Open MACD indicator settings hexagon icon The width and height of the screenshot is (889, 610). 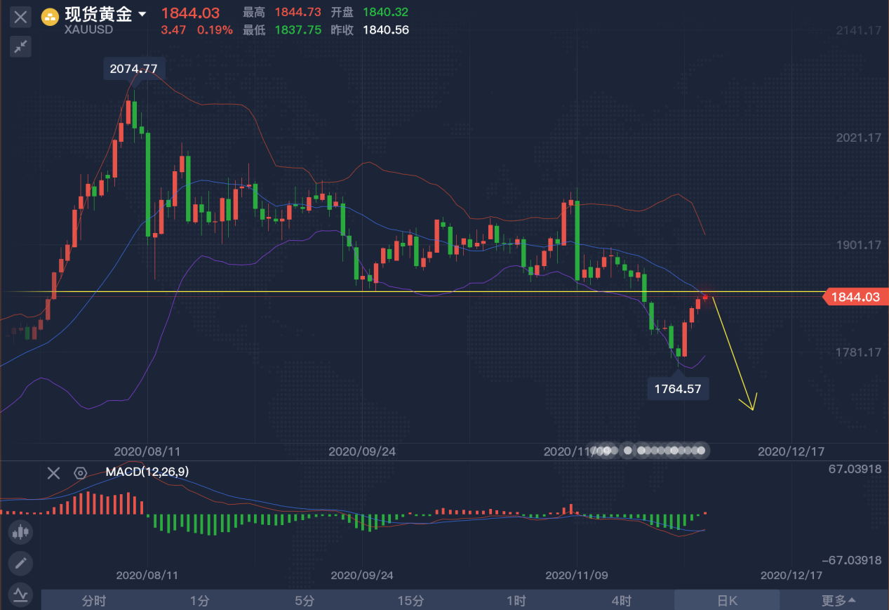tap(81, 472)
